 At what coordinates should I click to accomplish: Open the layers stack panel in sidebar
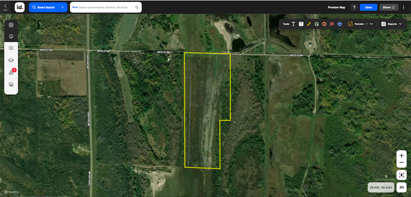(11, 60)
